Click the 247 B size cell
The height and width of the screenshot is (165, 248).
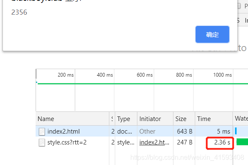(185, 142)
